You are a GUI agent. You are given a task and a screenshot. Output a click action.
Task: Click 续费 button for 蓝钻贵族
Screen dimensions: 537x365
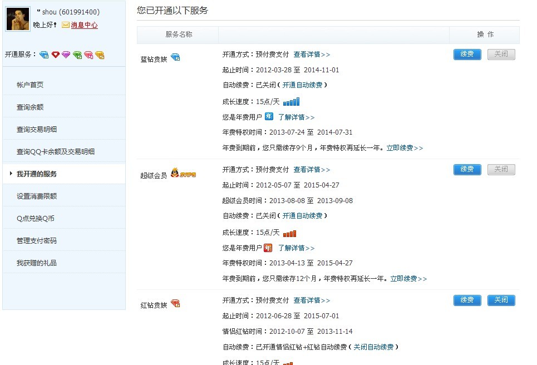pyautogui.click(x=467, y=54)
